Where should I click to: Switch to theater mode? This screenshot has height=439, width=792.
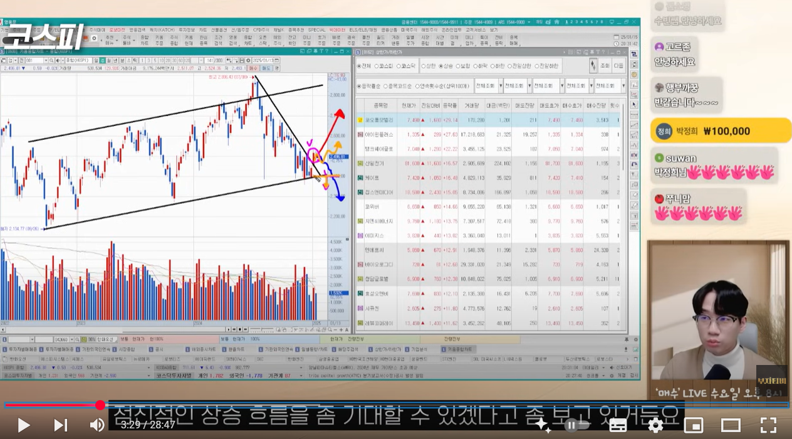coord(731,425)
